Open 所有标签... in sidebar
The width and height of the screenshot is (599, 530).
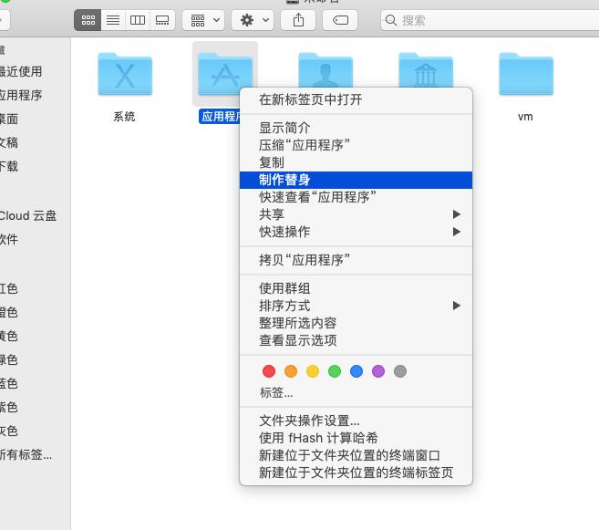pyautogui.click(x=36, y=454)
